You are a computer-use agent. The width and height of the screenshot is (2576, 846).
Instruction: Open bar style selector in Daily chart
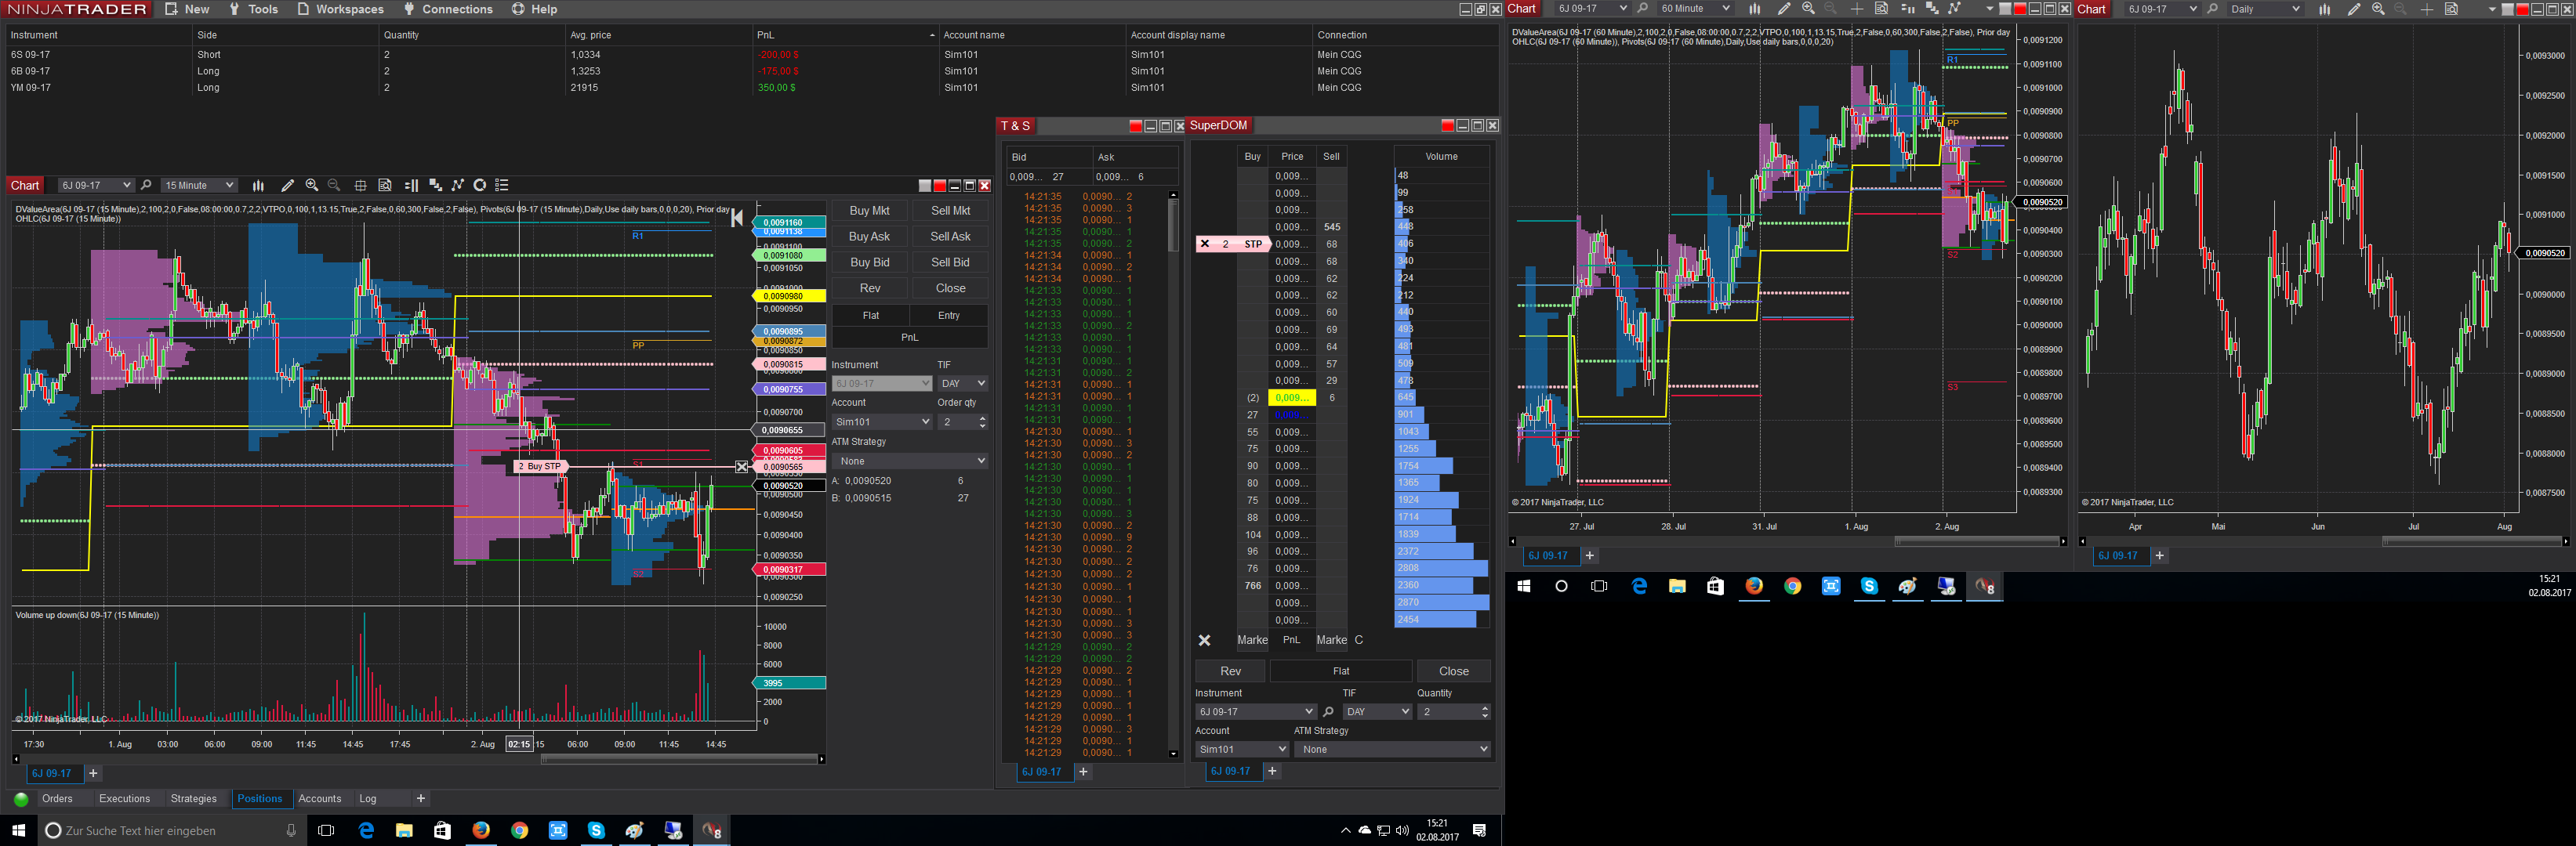(2324, 9)
